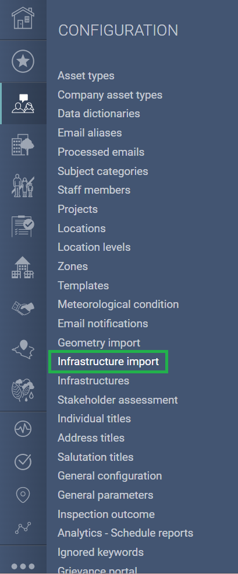The image size is (238, 574).
Task: Open favorites star icon in sidebar
Action: pyautogui.click(x=23, y=61)
